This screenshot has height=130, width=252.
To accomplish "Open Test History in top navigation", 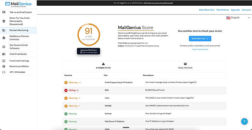I will 223,10.
